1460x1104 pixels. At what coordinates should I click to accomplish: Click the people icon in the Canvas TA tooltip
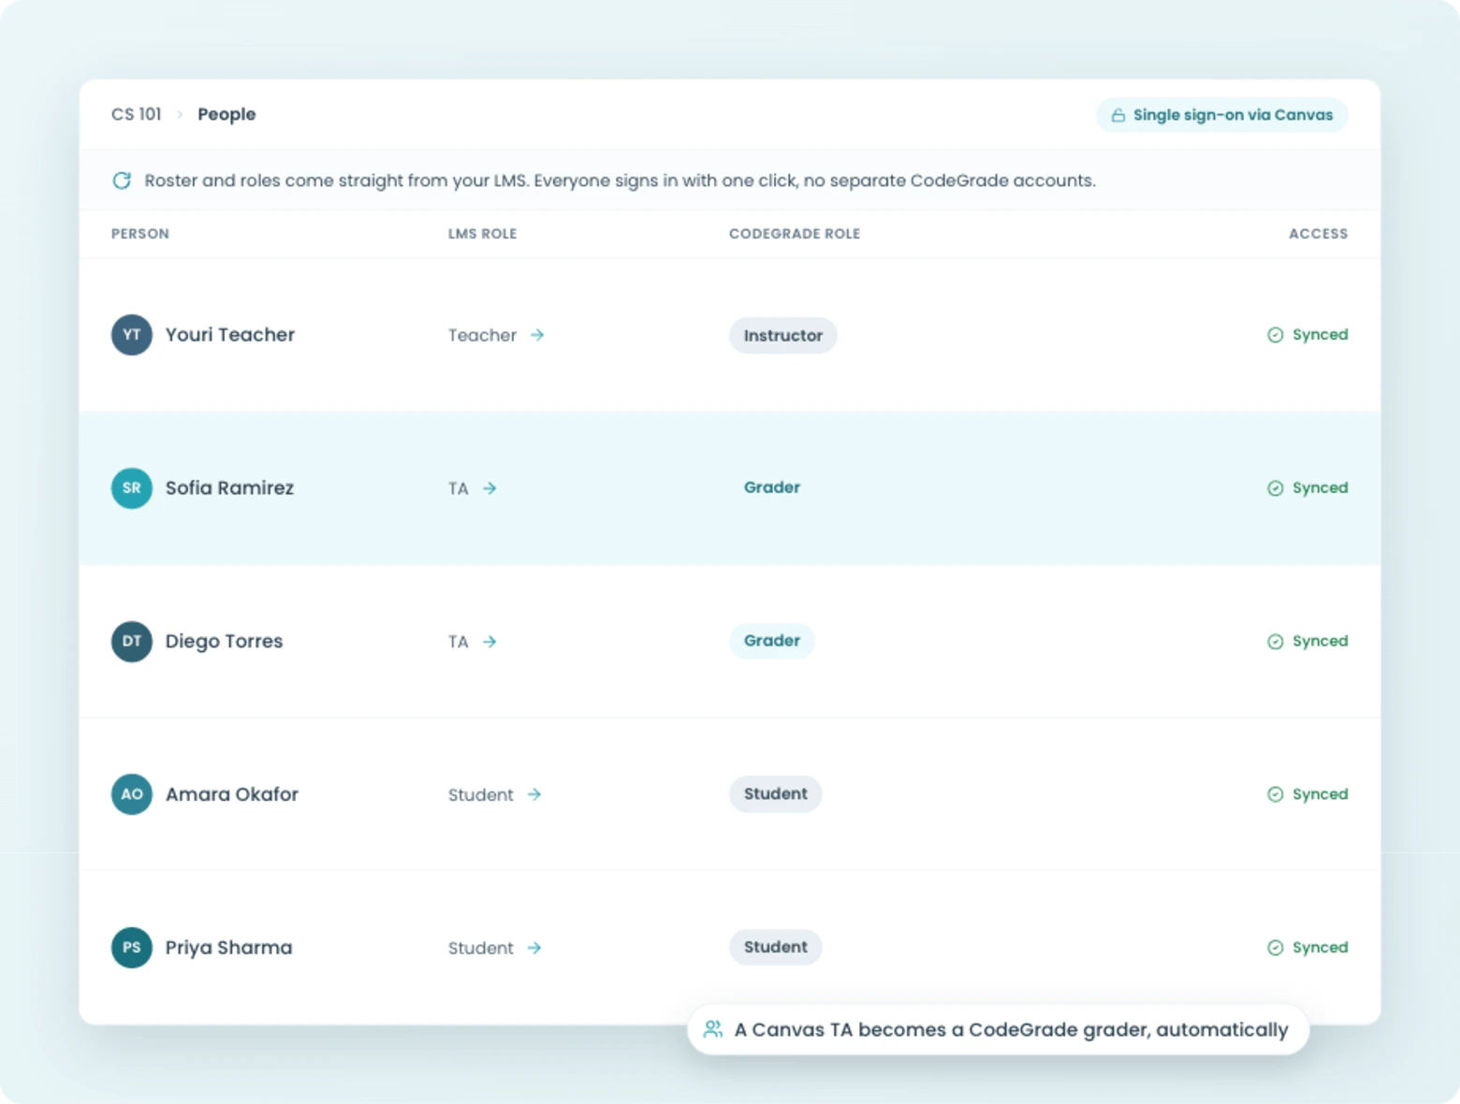[x=713, y=1029]
